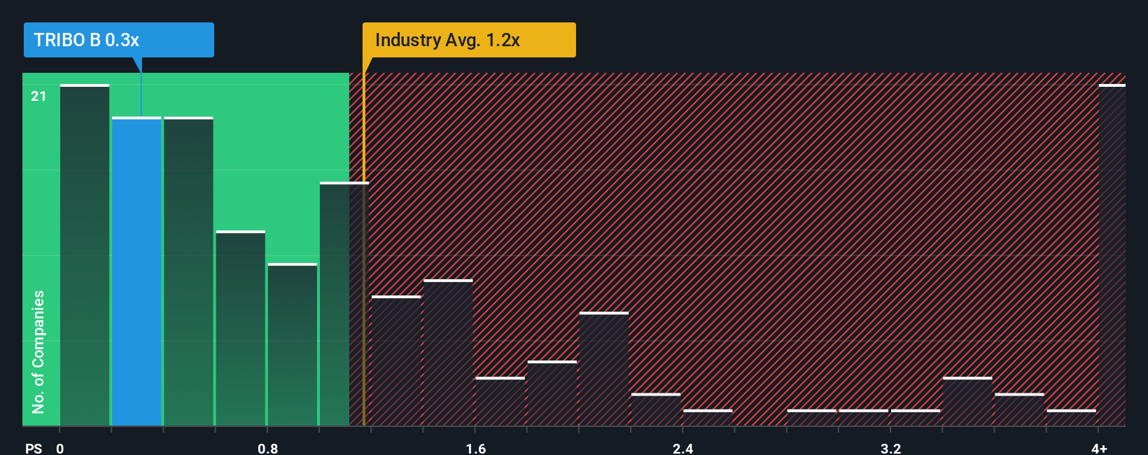Click the 0 x-axis tick label
Screen dimensions: 1148x455
(60, 448)
